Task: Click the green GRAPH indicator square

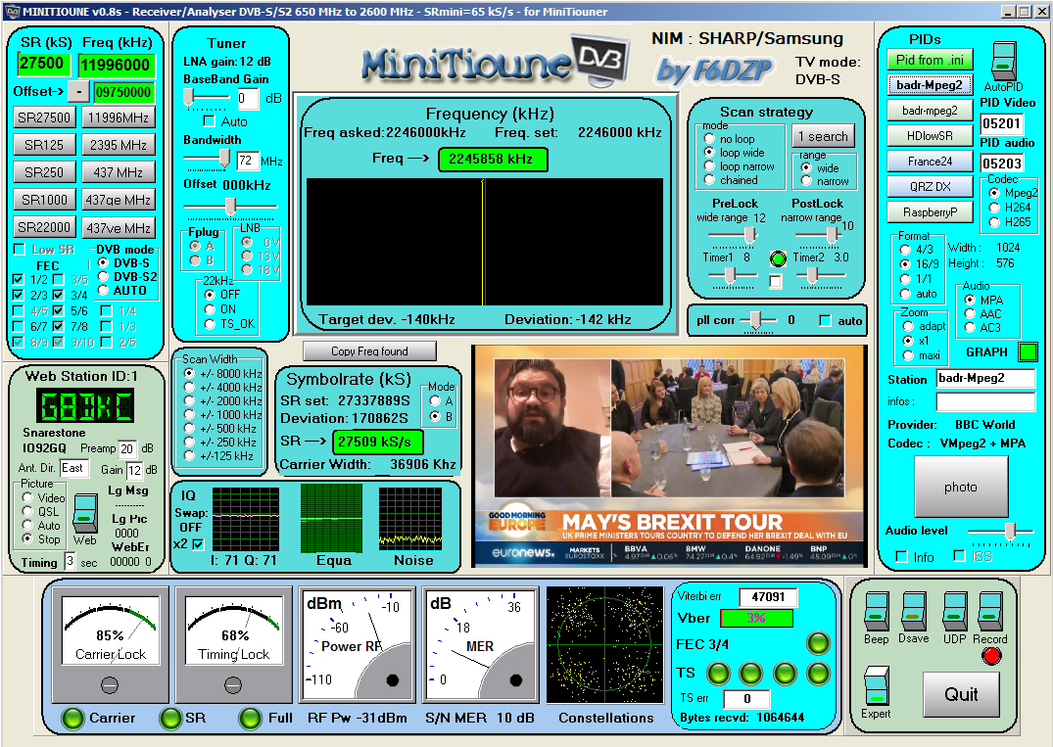Action: (x=1028, y=351)
